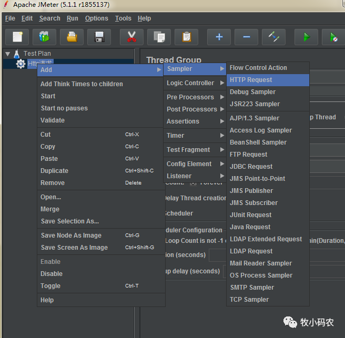Collapse the Test Plan tree node

point(7,54)
